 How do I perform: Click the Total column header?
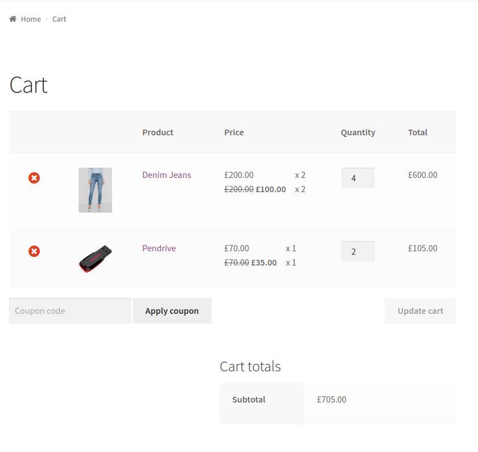pos(418,132)
